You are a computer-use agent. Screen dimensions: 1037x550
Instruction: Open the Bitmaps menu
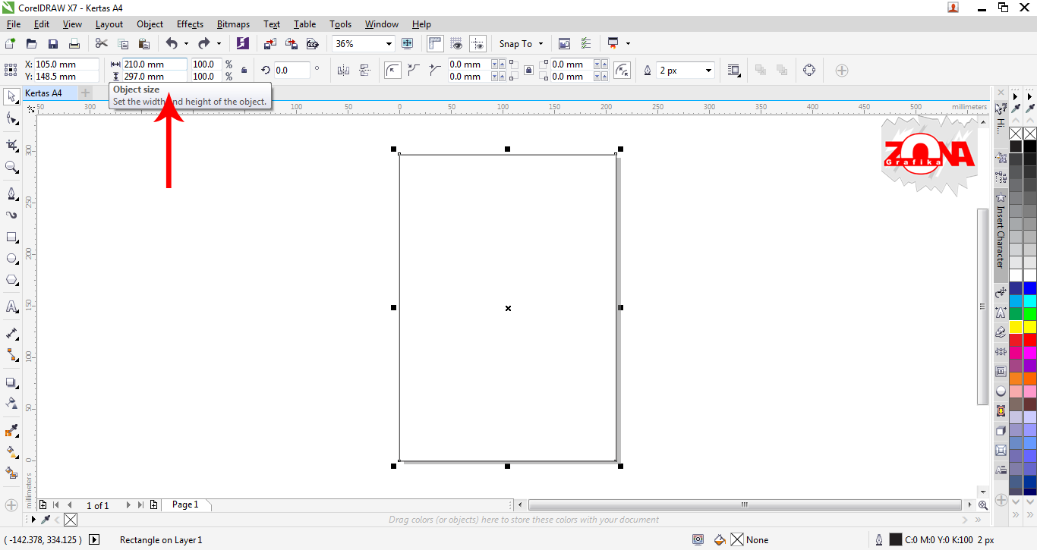[x=233, y=24]
